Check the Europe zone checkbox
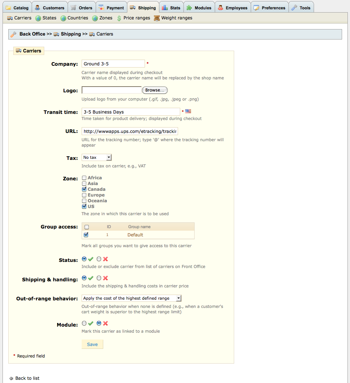 click(84, 195)
